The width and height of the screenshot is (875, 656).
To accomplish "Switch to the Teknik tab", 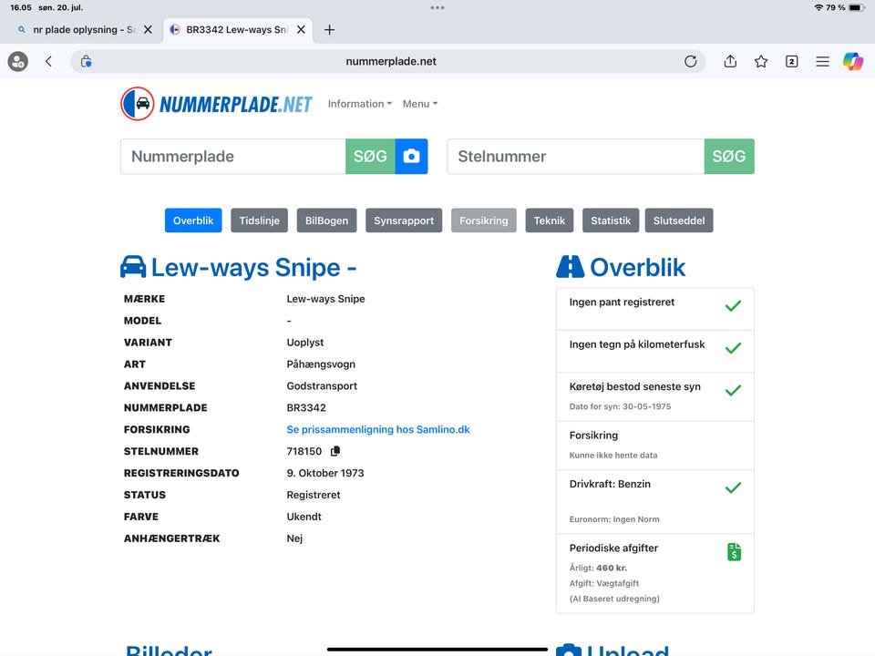I will click(x=549, y=220).
